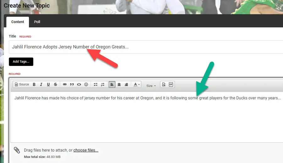
Task: Insert a hyperlink with the link icon
Action: pos(65,84)
